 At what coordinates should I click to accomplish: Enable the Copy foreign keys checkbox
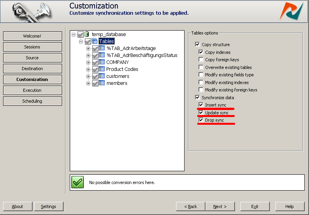pos(201,59)
